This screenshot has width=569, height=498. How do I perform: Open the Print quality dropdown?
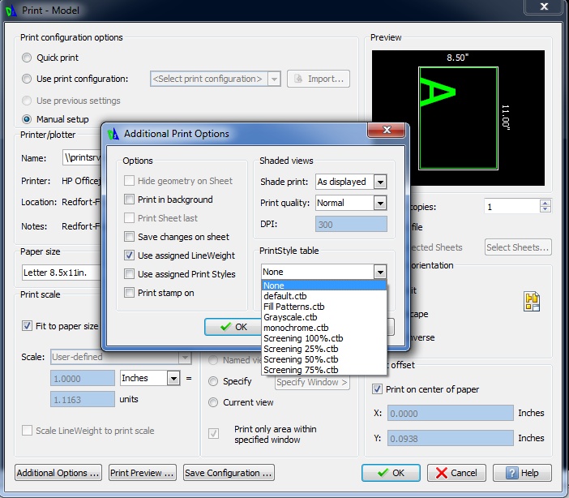380,203
